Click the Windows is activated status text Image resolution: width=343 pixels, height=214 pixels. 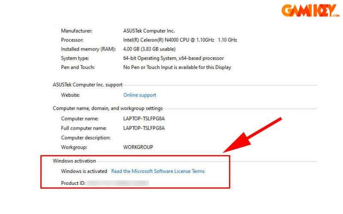[84, 172]
